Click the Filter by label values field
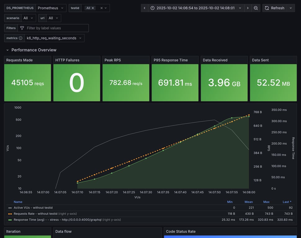The height and width of the screenshot is (238, 301). tap(56, 28)
